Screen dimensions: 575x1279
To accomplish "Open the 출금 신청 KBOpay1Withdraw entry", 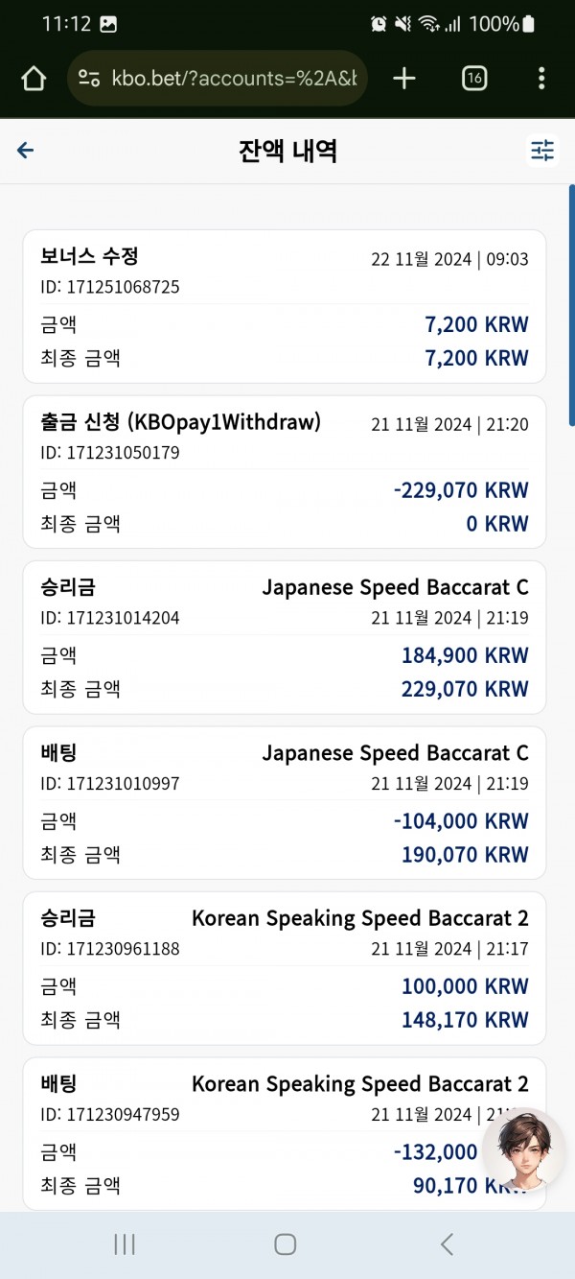I will tap(285, 472).
